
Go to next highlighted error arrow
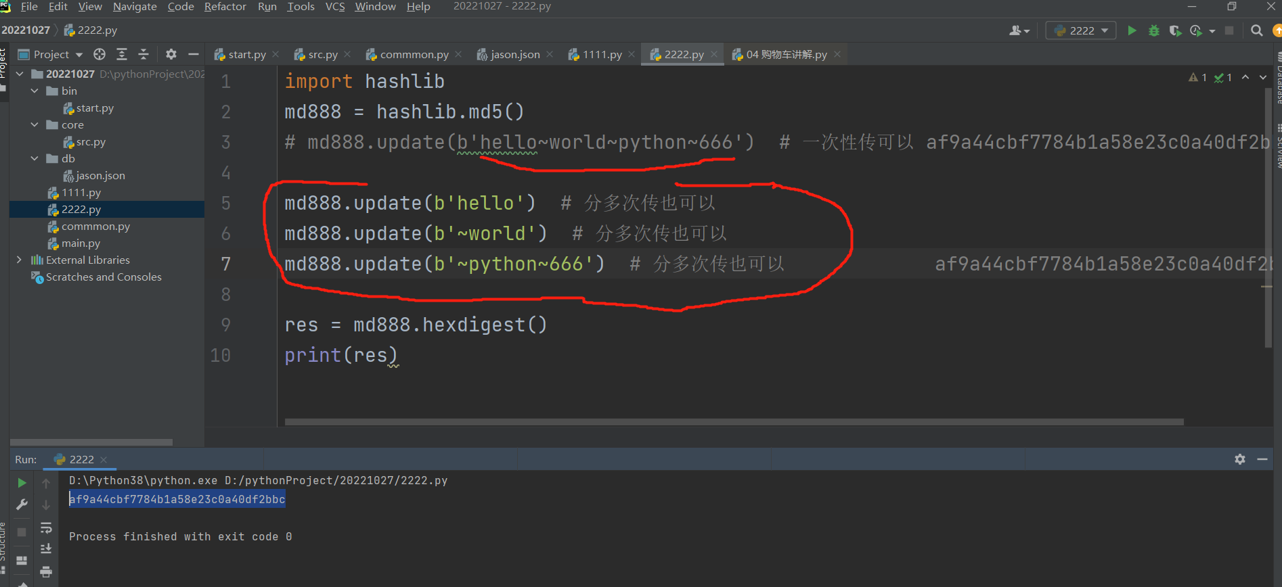(1263, 77)
